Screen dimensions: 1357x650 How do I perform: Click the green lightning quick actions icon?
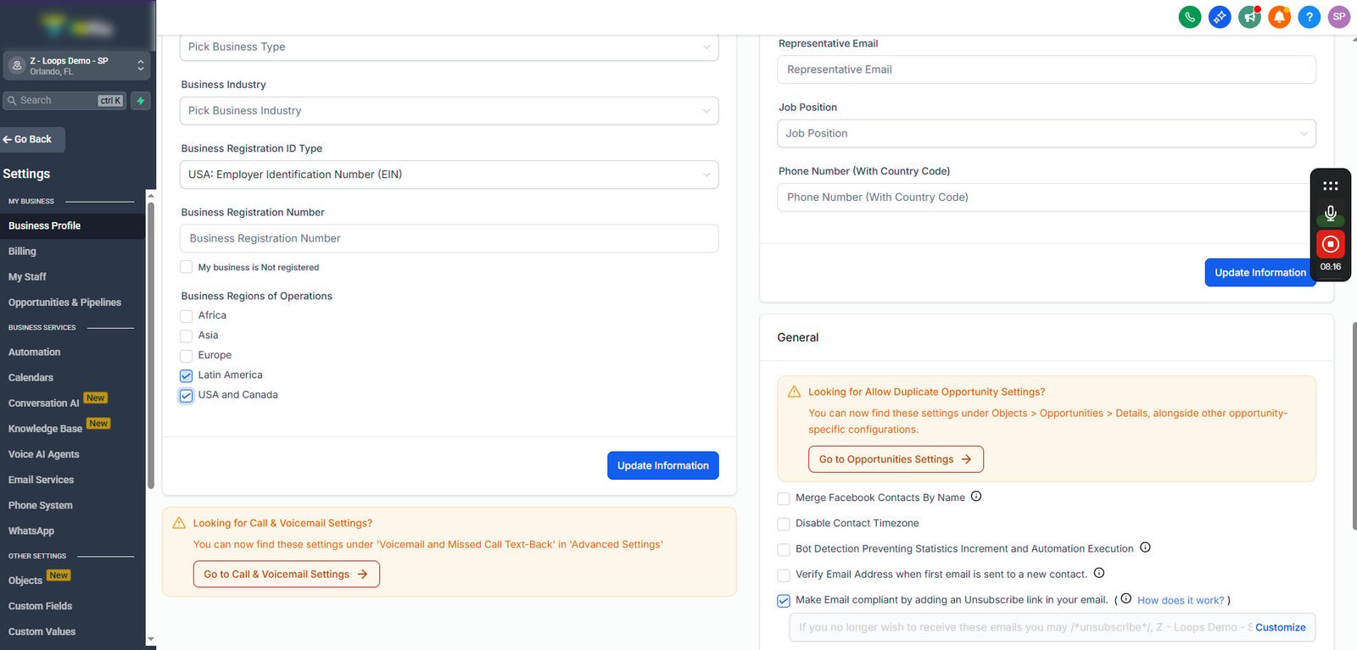click(x=141, y=100)
